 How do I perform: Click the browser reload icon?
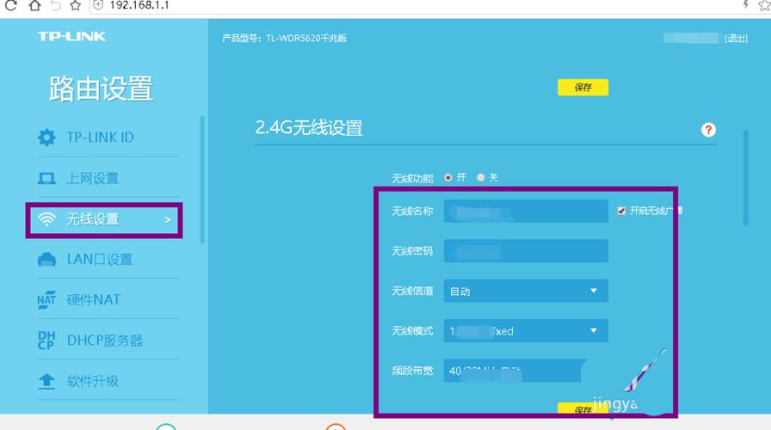[x=10, y=5]
